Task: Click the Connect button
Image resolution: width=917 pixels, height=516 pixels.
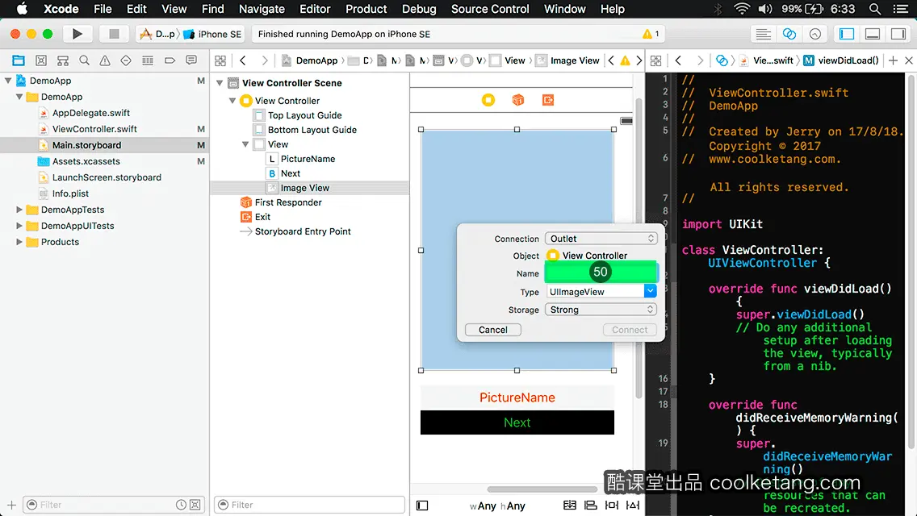Action: pyautogui.click(x=630, y=330)
